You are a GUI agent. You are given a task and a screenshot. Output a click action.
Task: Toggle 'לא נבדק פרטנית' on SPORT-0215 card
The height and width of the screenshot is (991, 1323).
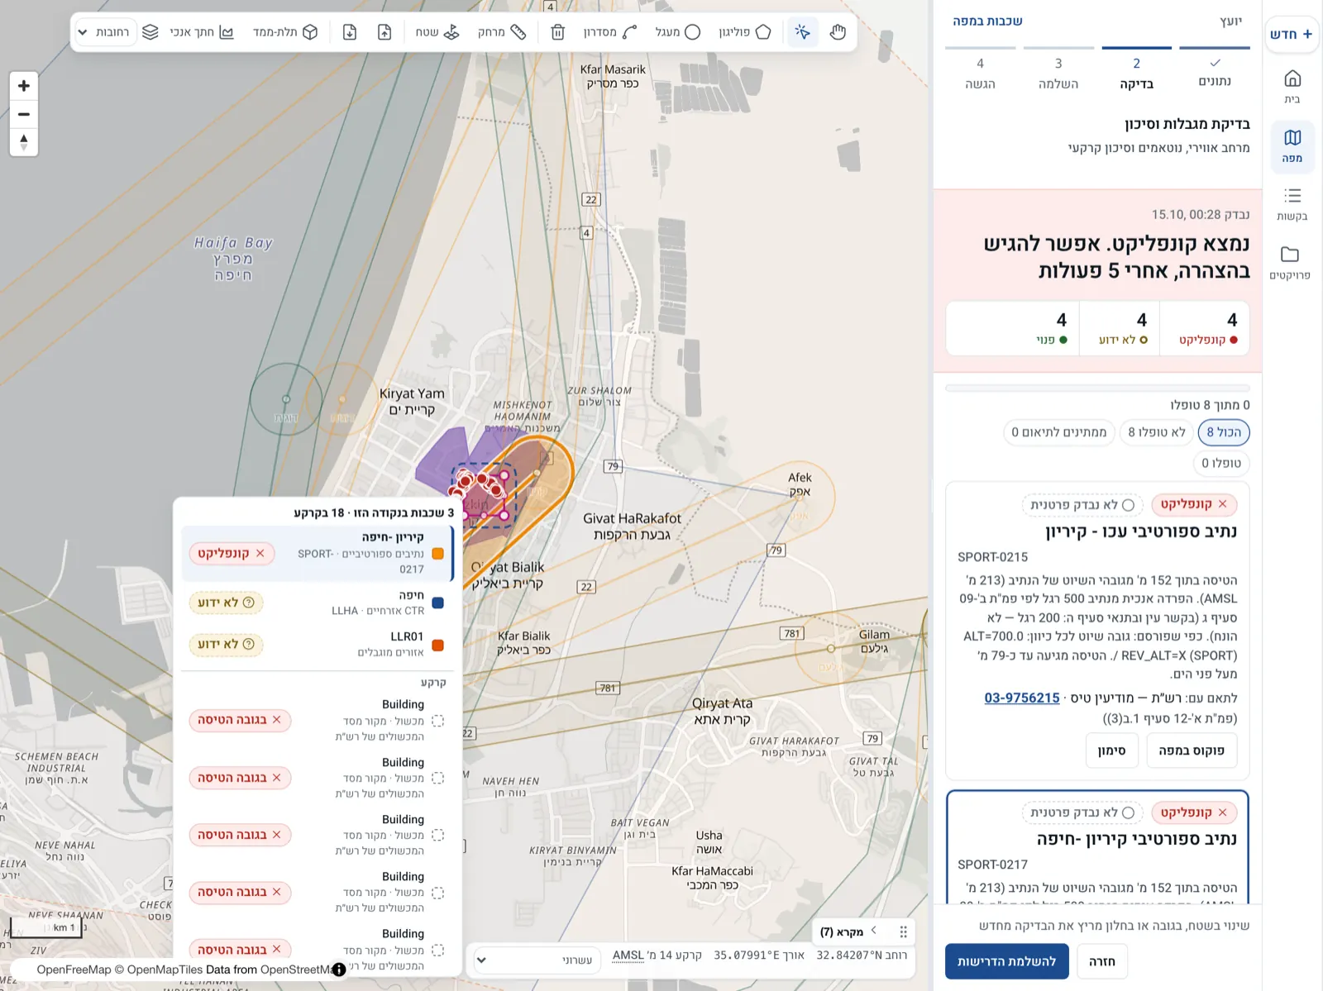(1082, 505)
